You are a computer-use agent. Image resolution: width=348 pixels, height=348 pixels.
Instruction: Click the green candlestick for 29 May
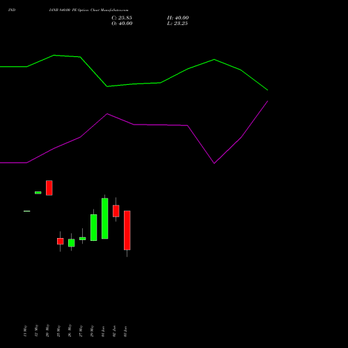[94, 228]
